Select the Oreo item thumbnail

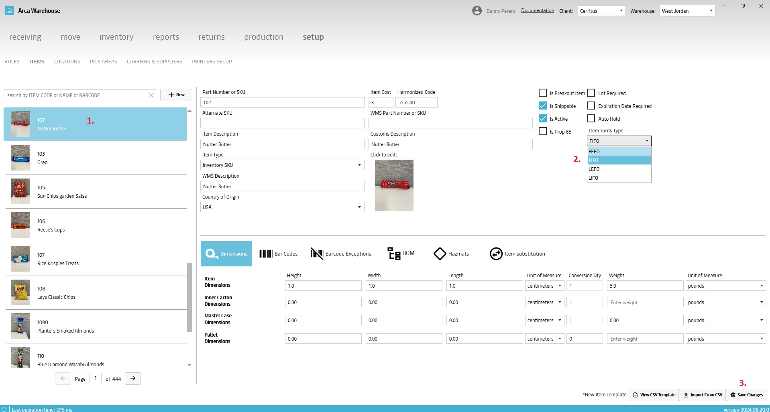click(20, 158)
